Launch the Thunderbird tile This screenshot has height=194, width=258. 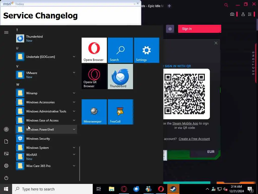pyautogui.click(x=120, y=77)
